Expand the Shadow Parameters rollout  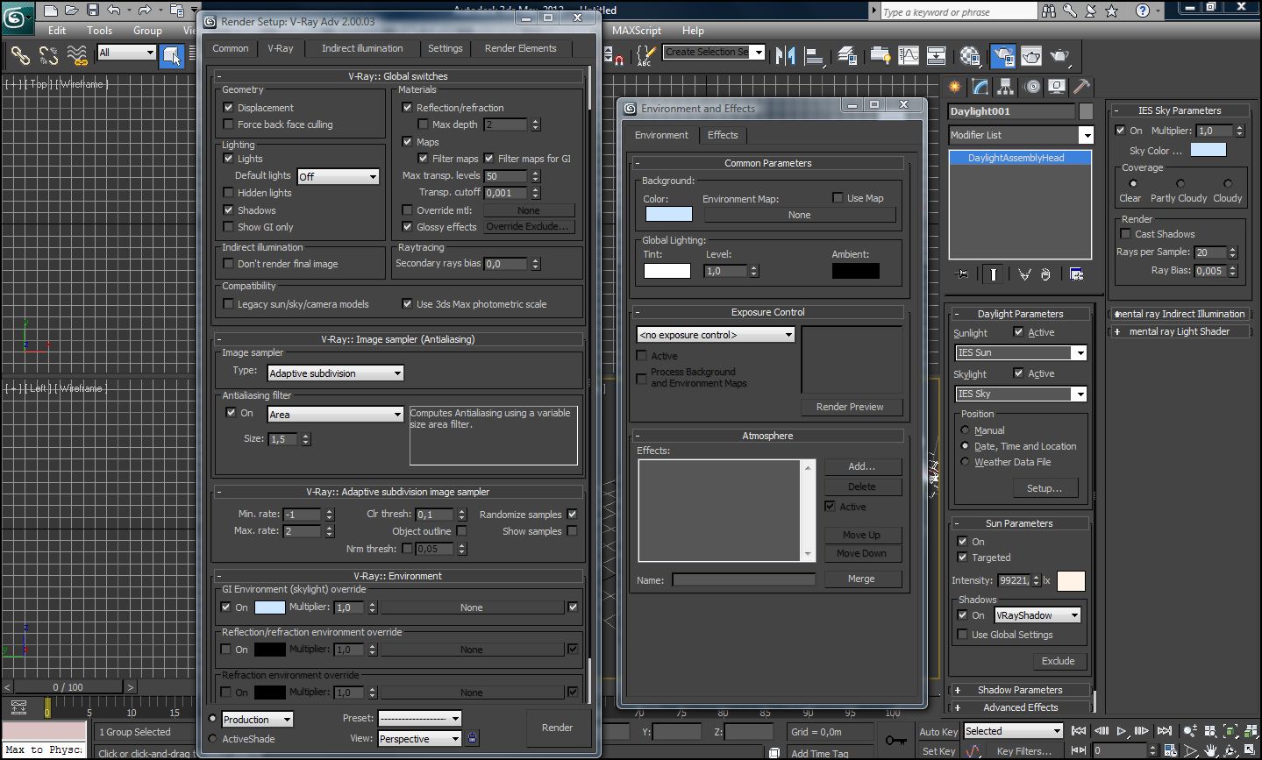pyautogui.click(x=1019, y=690)
